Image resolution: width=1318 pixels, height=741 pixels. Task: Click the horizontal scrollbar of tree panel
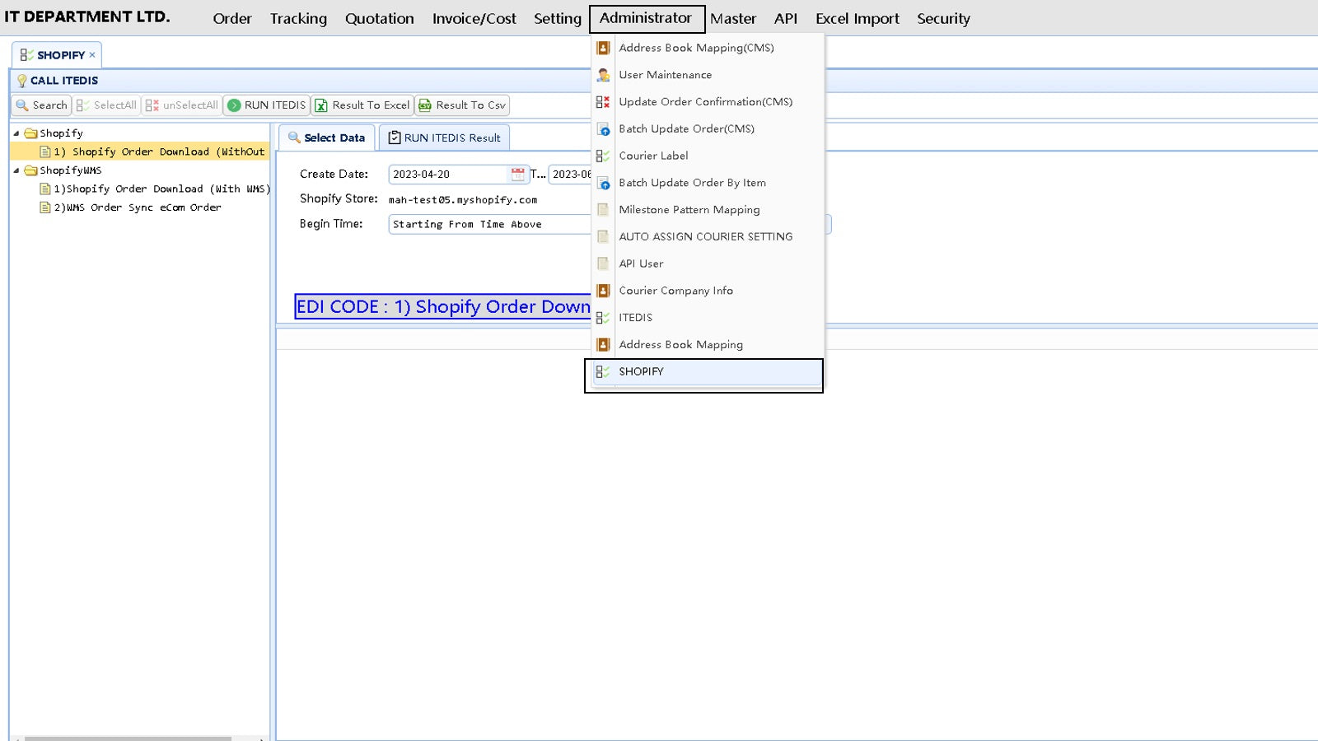[128, 739]
